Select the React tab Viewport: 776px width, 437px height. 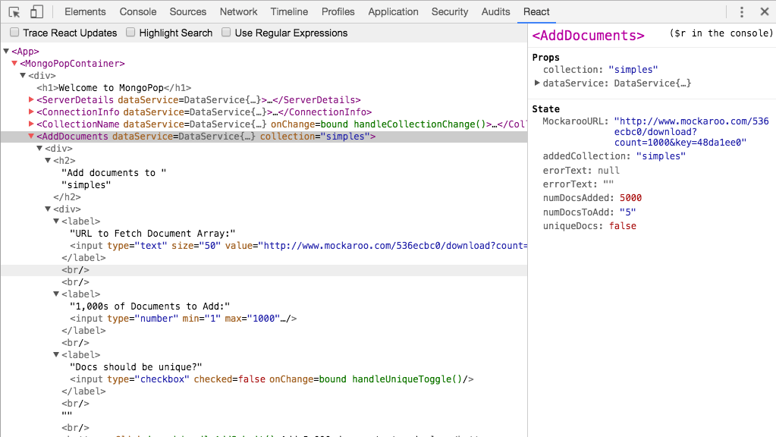tap(536, 12)
